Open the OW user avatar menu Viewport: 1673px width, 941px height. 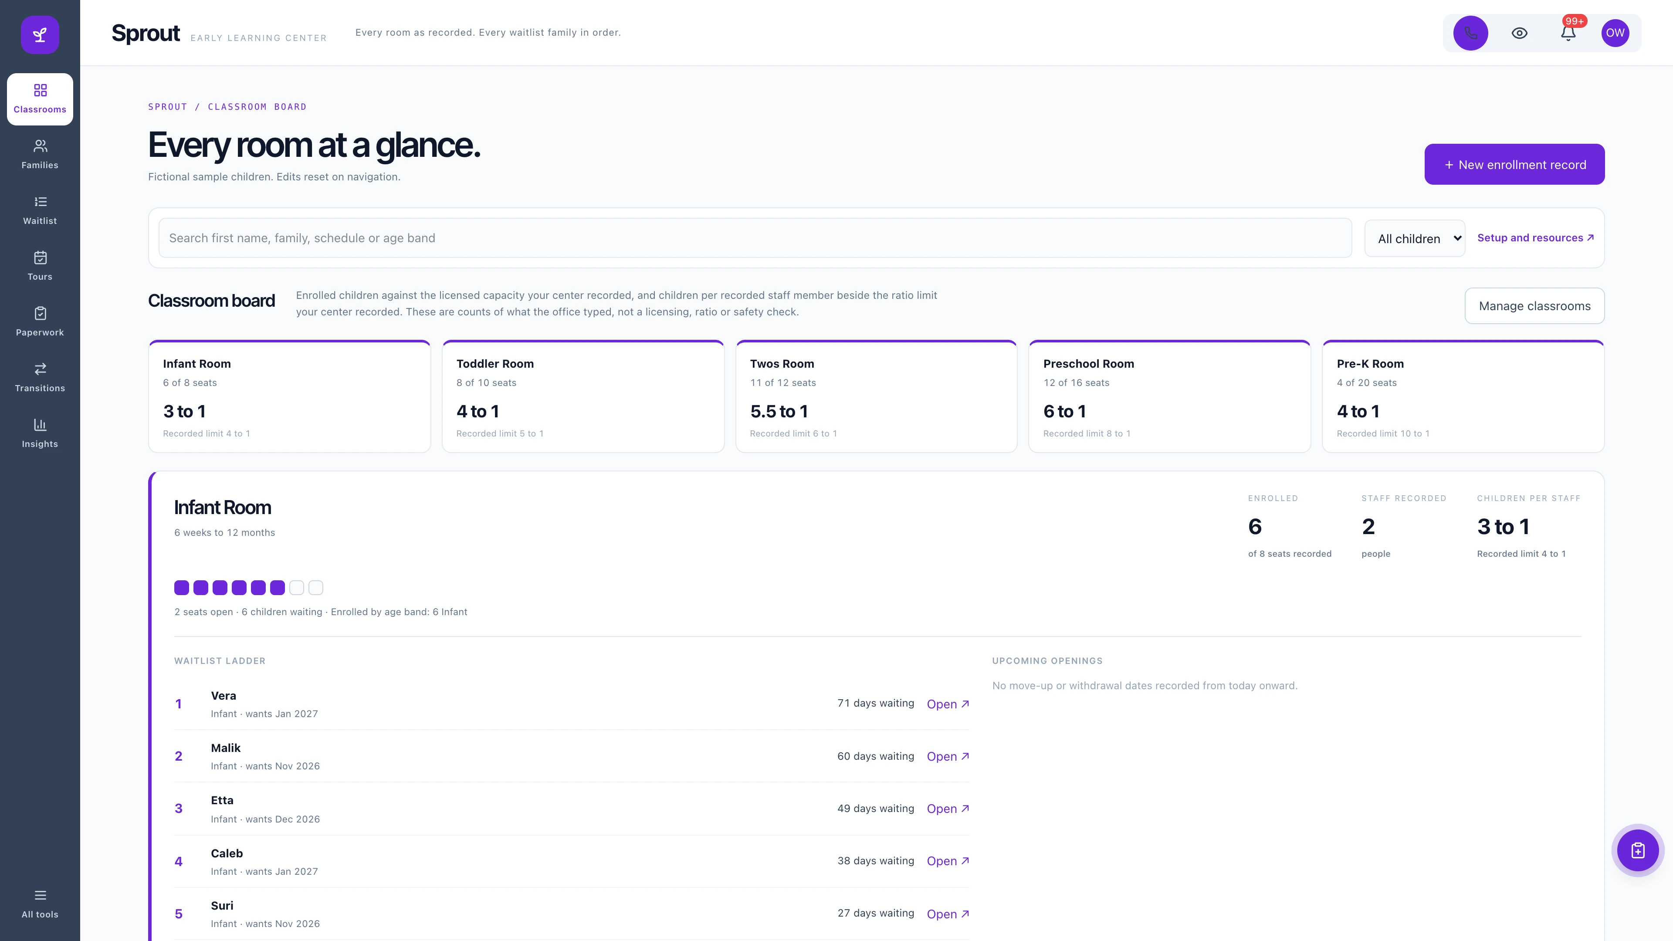coord(1615,33)
